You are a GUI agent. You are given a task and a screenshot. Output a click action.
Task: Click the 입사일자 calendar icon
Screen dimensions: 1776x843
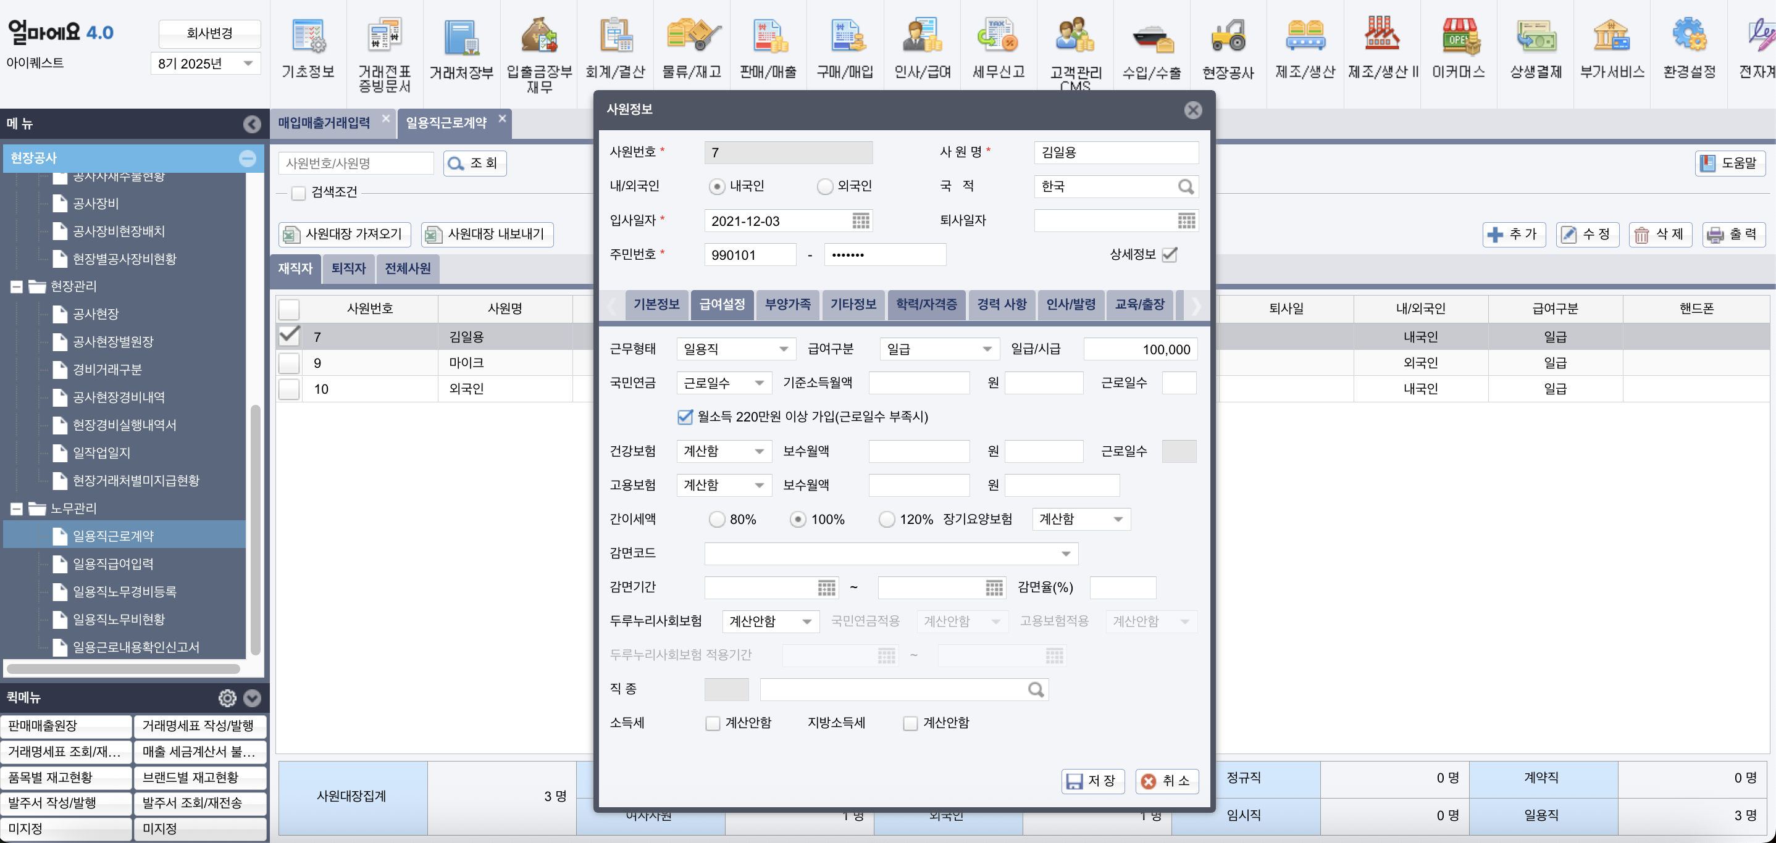pyautogui.click(x=860, y=221)
